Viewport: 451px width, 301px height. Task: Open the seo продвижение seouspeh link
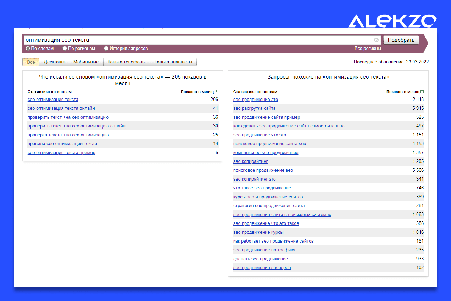[x=262, y=268]
